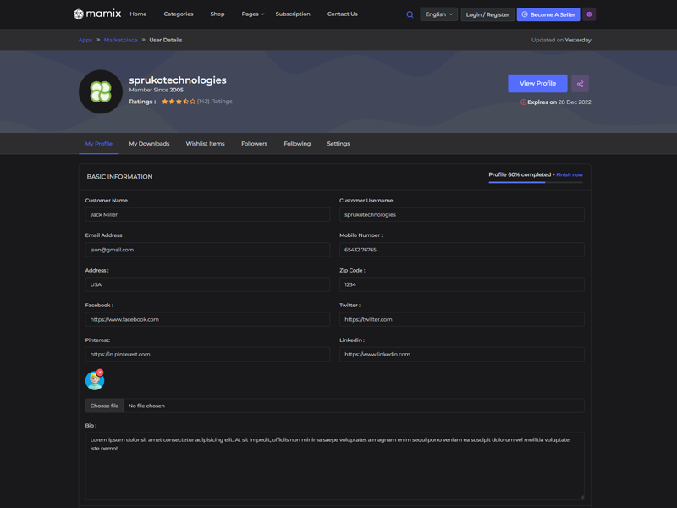Open the Pages dropdown menu

point(252,14)
